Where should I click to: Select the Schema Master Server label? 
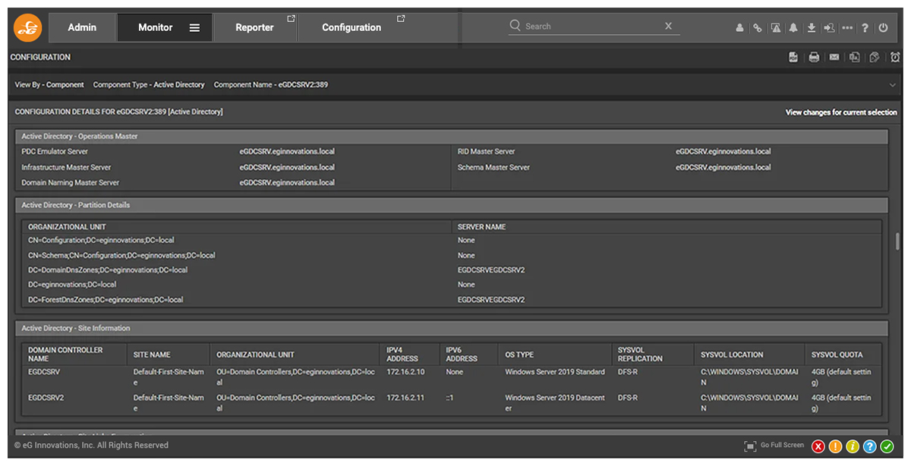click(493, 168)
